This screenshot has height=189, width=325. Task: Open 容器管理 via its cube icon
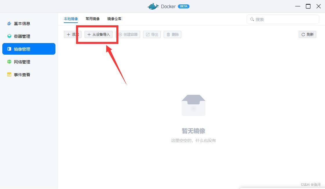tap(9, 36)
